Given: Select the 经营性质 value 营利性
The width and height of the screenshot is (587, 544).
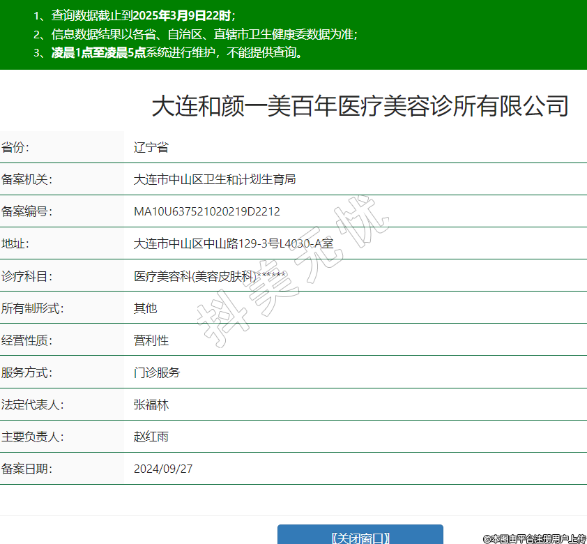Looking at the screenshot, I should (151, 340).
